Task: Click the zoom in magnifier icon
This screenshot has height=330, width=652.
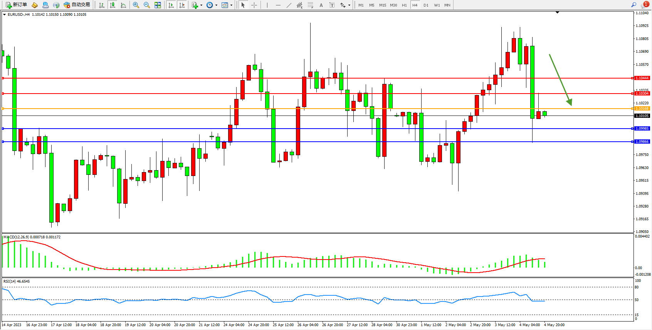Action: (x=136, y=5)
